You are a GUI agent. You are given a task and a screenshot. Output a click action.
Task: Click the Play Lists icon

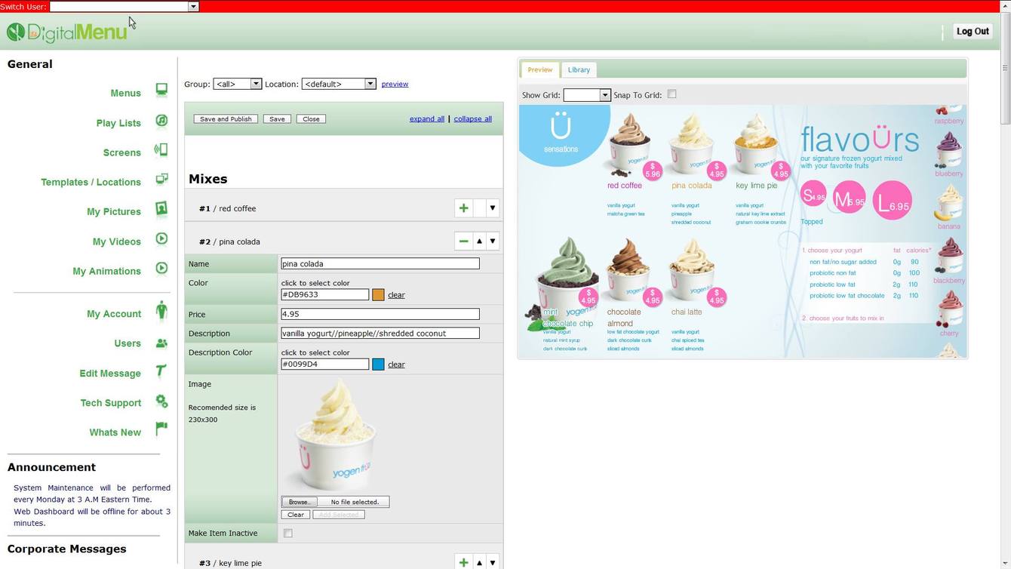[161, 121]
